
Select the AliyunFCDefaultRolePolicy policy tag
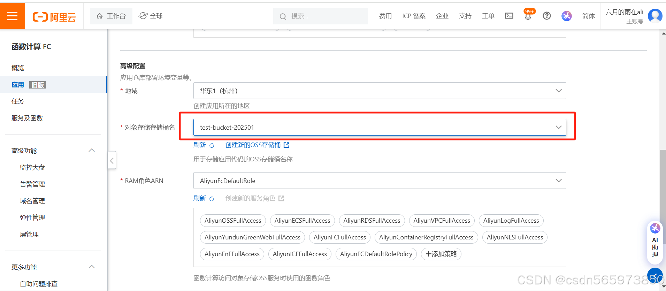[x=376, y=254]
